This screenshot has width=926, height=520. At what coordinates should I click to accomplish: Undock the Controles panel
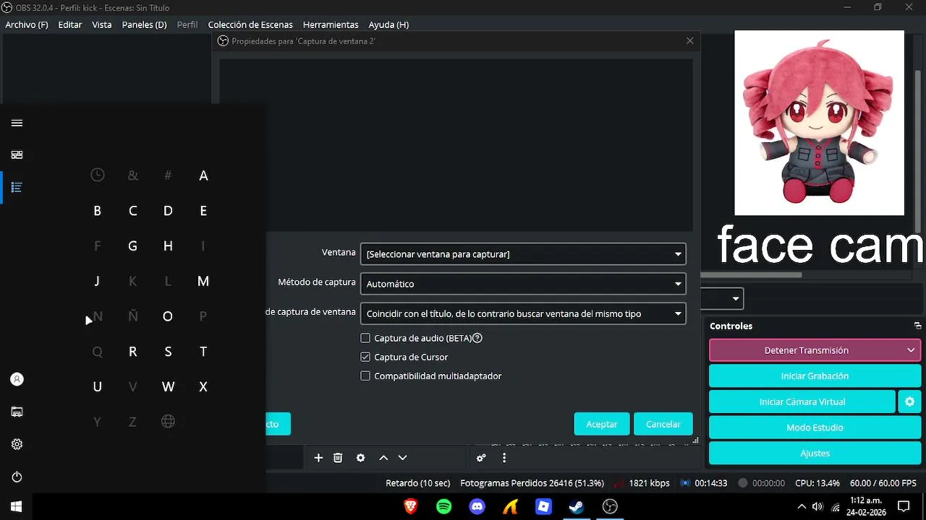pyautogui.click(x=917, y=326)
